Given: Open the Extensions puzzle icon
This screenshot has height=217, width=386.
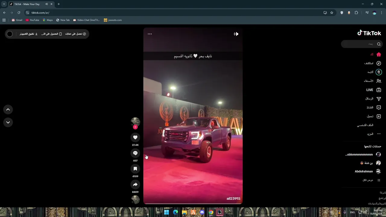Looking at the screenshot, I should pyautogui.click(x=356, y=13).
